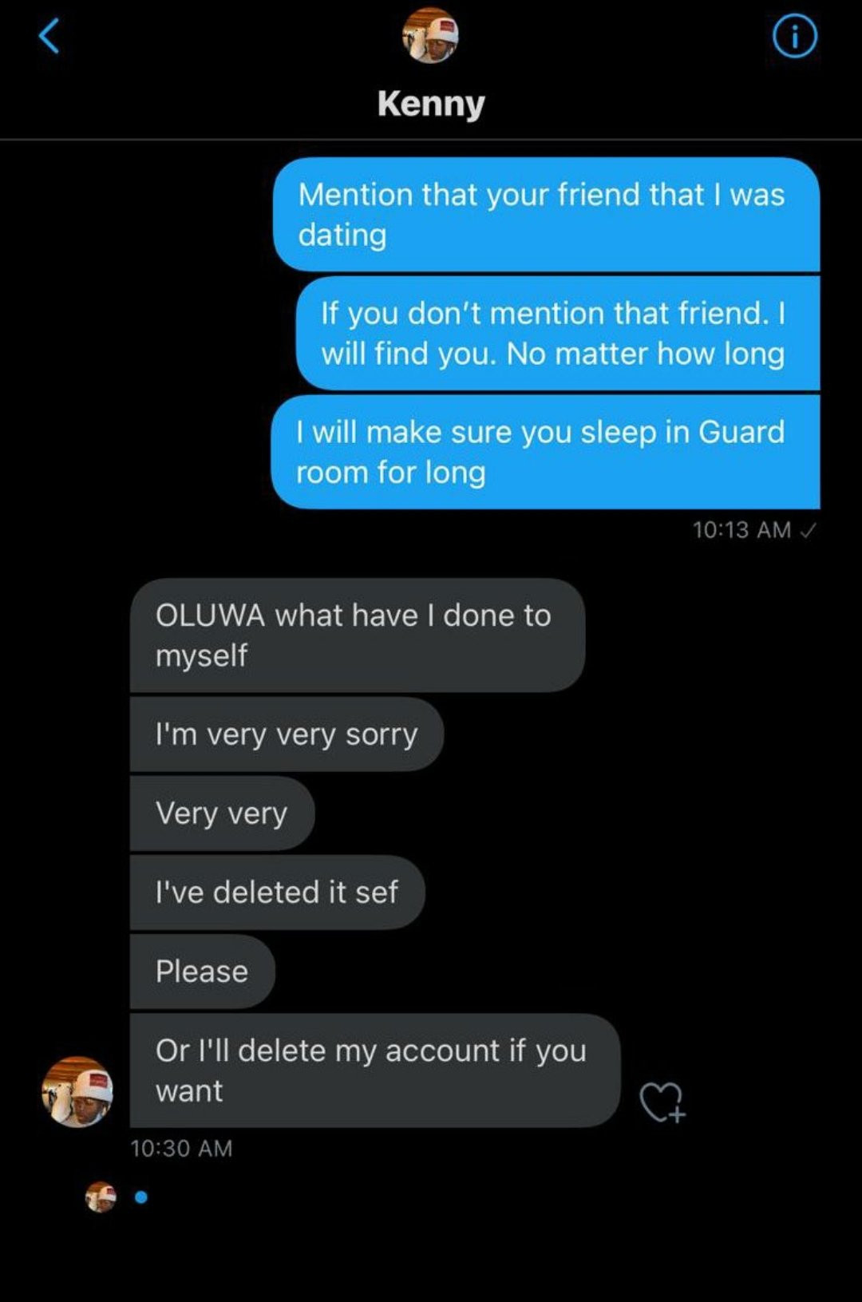Tap the "I've deleted it sef" bubble
This screenshot has width=862, height=1302.
click(x=276, y=892)
